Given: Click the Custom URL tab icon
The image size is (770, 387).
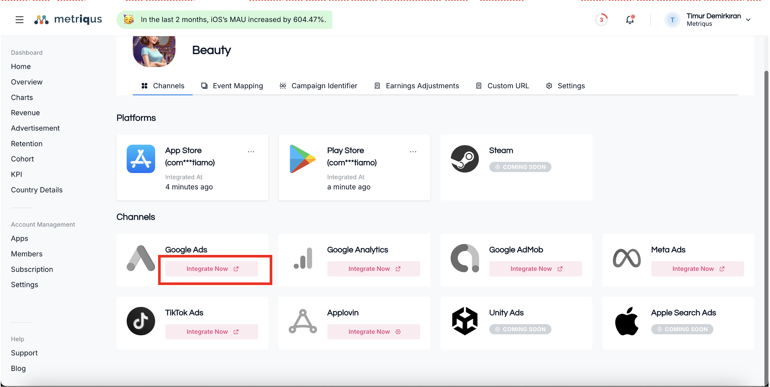Looking at the screenshot, I should point(479,86).
